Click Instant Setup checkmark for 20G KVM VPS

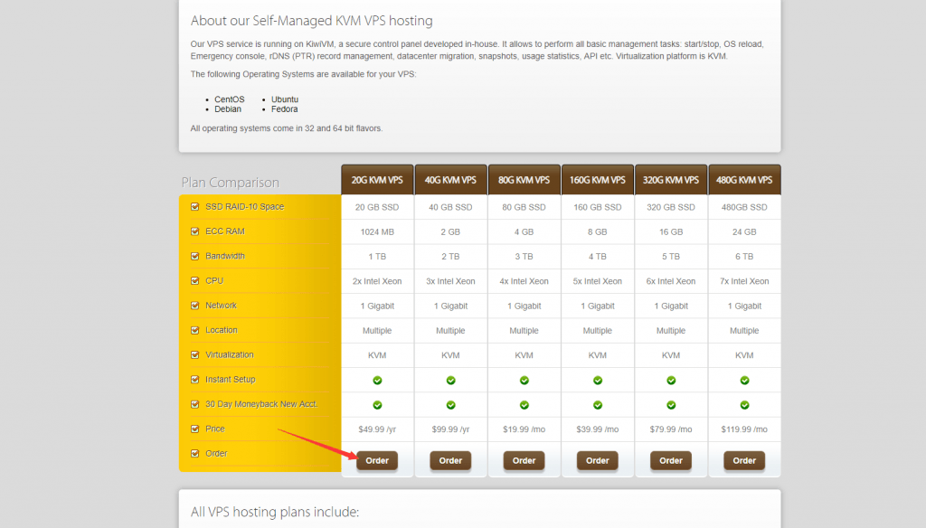tap(377, 380)
